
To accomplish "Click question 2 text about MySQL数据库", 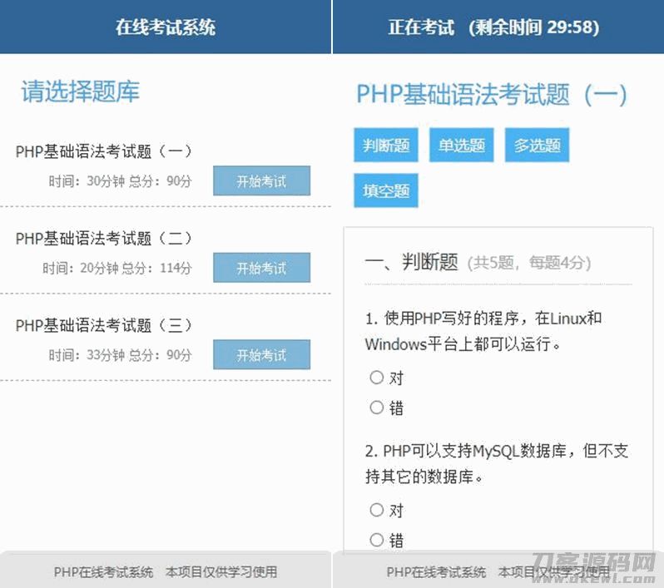I will pyautogui.click(x=497, y=464).
